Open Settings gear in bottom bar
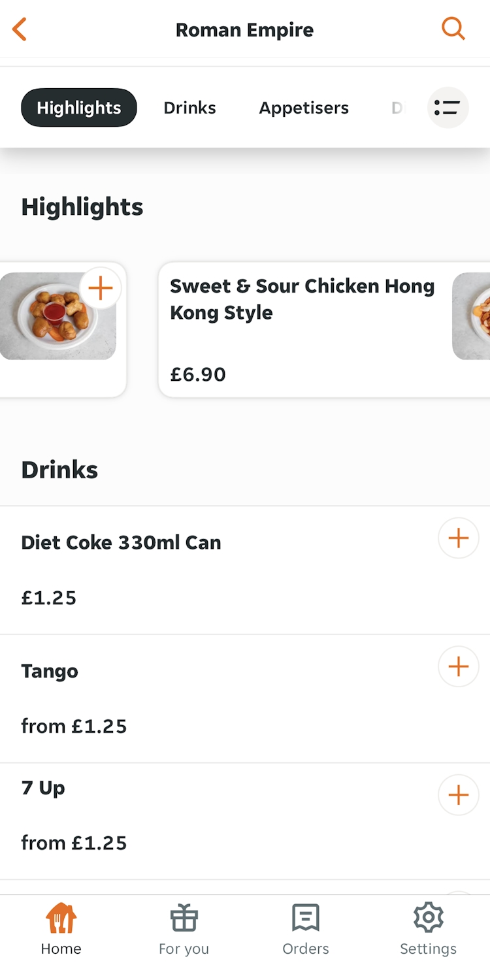490x976 pixels. pos(428,930)
